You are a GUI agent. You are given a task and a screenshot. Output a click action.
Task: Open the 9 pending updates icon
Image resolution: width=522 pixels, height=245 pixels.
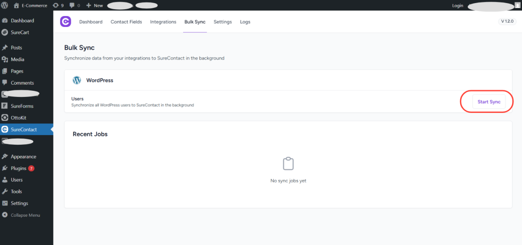coord(58,5)
